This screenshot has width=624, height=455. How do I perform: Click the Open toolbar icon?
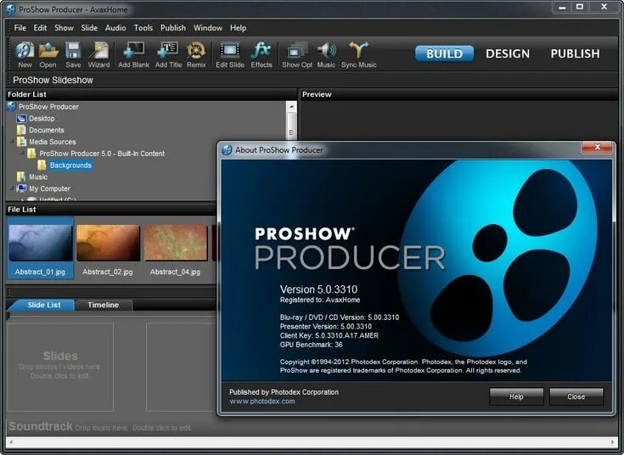coord(48,54)
